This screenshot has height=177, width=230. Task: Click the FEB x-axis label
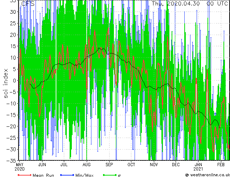coord(221,165)
